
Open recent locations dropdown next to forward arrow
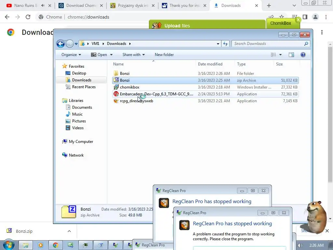tap(76, 44)
